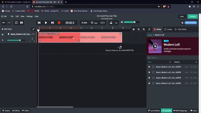Click loop icon on the Bass1 sample row

click(153, 83)
